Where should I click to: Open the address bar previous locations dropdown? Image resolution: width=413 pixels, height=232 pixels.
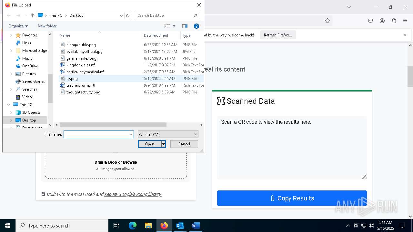tap(121, 15)
